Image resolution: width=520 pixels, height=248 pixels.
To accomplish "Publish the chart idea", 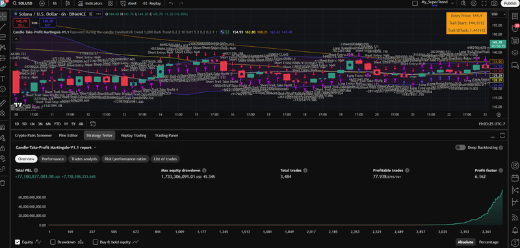I will [510, 3].
